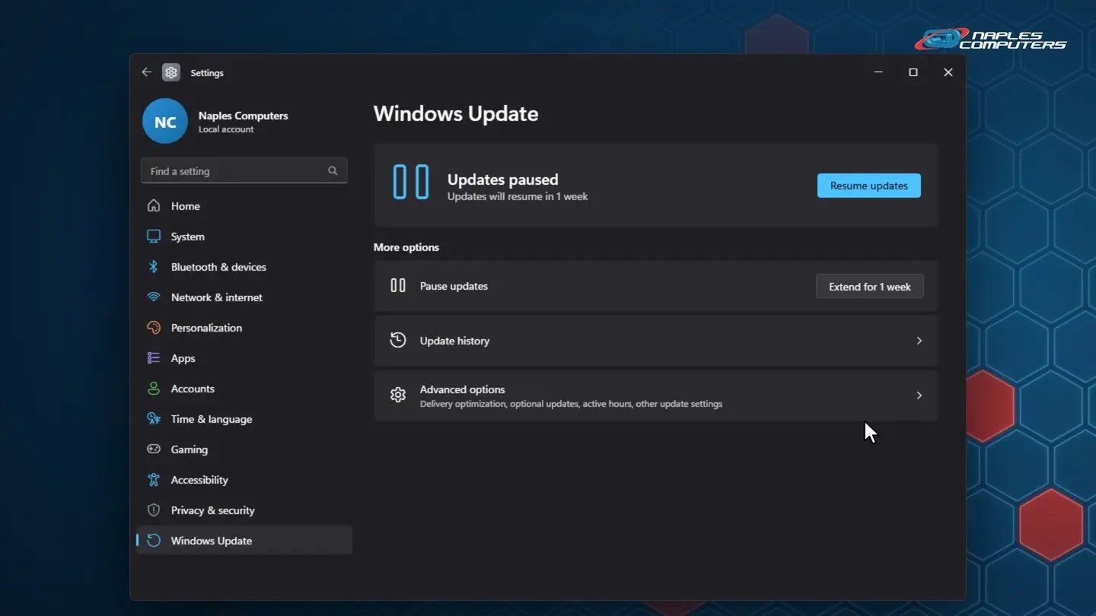Click the pause icon beside Pause updates
Screen dimensions: 1096x616
398,286
